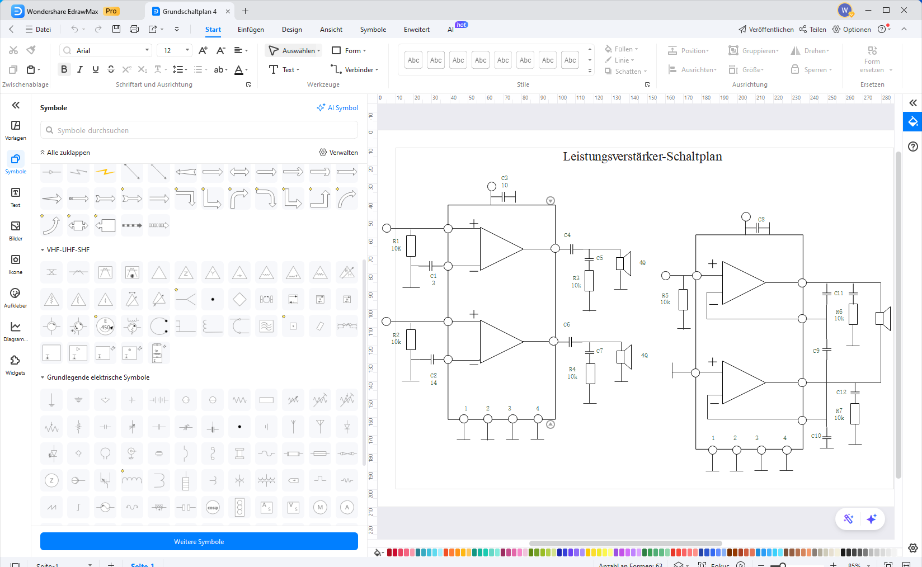922x567 pixels.
Task: Toggle italic formatting
Action: [80, 69]
